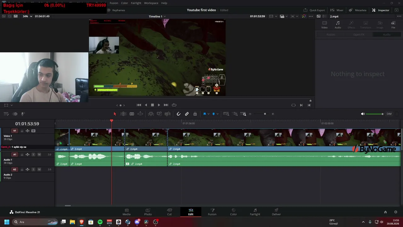Screen dimensions: 403x227
Task: Toggle DIM audio monitoring
Action: [x=389, y=114]
